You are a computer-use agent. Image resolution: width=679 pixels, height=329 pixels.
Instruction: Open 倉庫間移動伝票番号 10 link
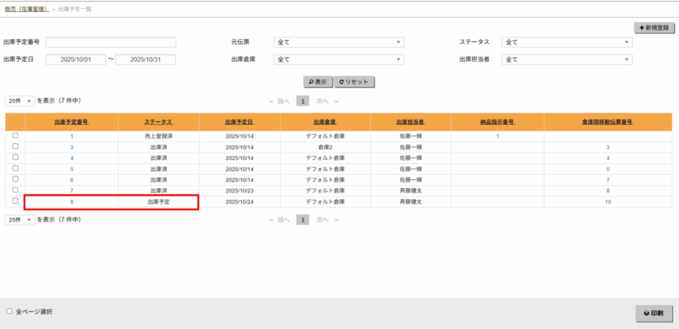point(607,201)
